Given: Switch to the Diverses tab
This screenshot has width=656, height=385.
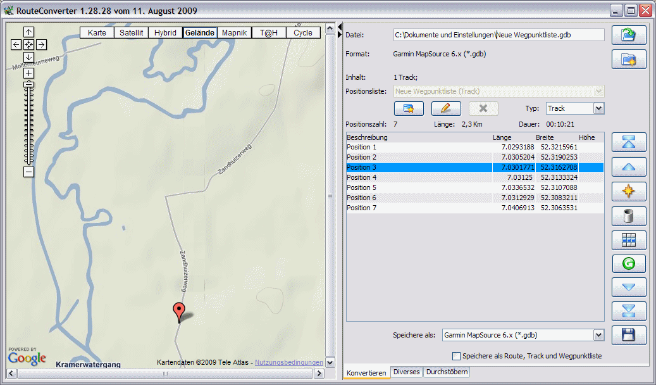Looking at the screenshot, I should pos(406,372).
